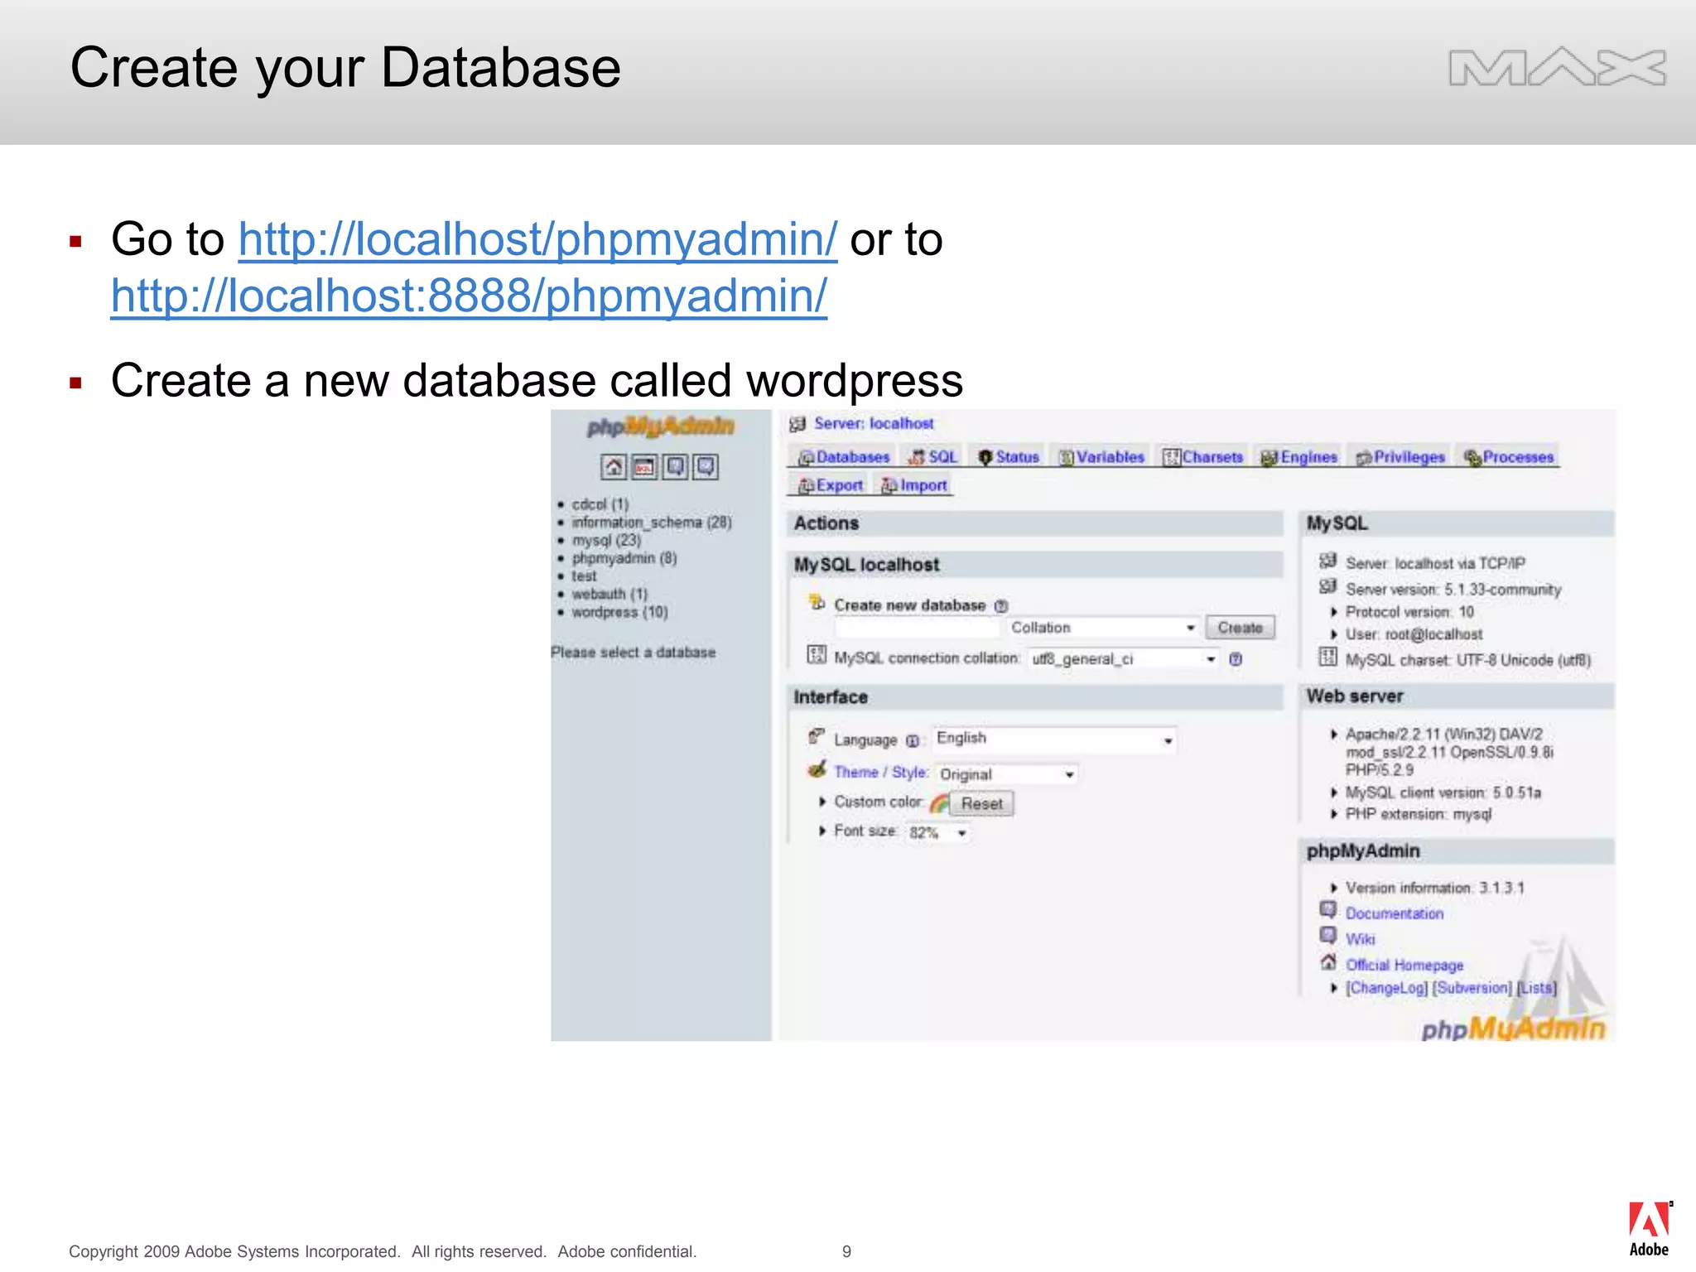Open the Engines tab
The width and height of the screenshot is (1696, 1272).
coord(1298,457)
